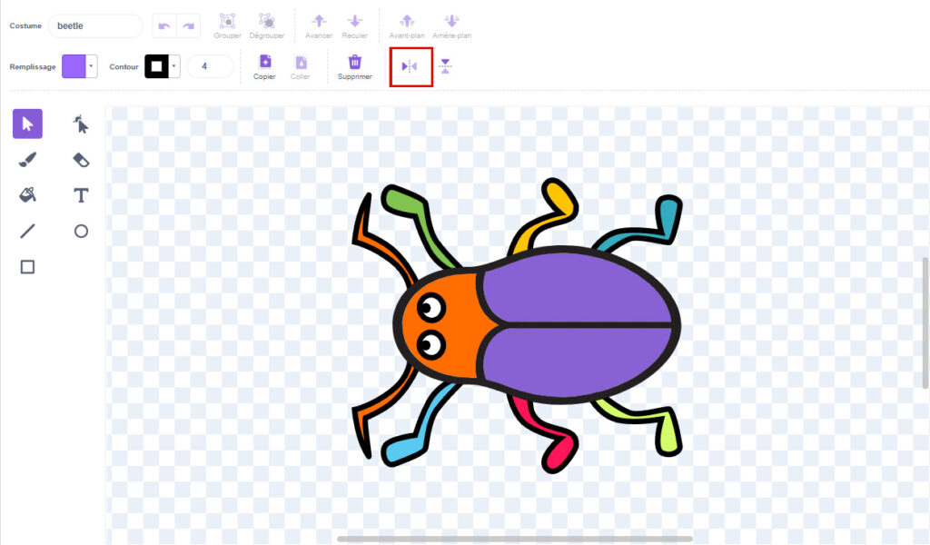930x545 pixels.
Task: Choose the Line tool
Action: (x=27, y=231)
